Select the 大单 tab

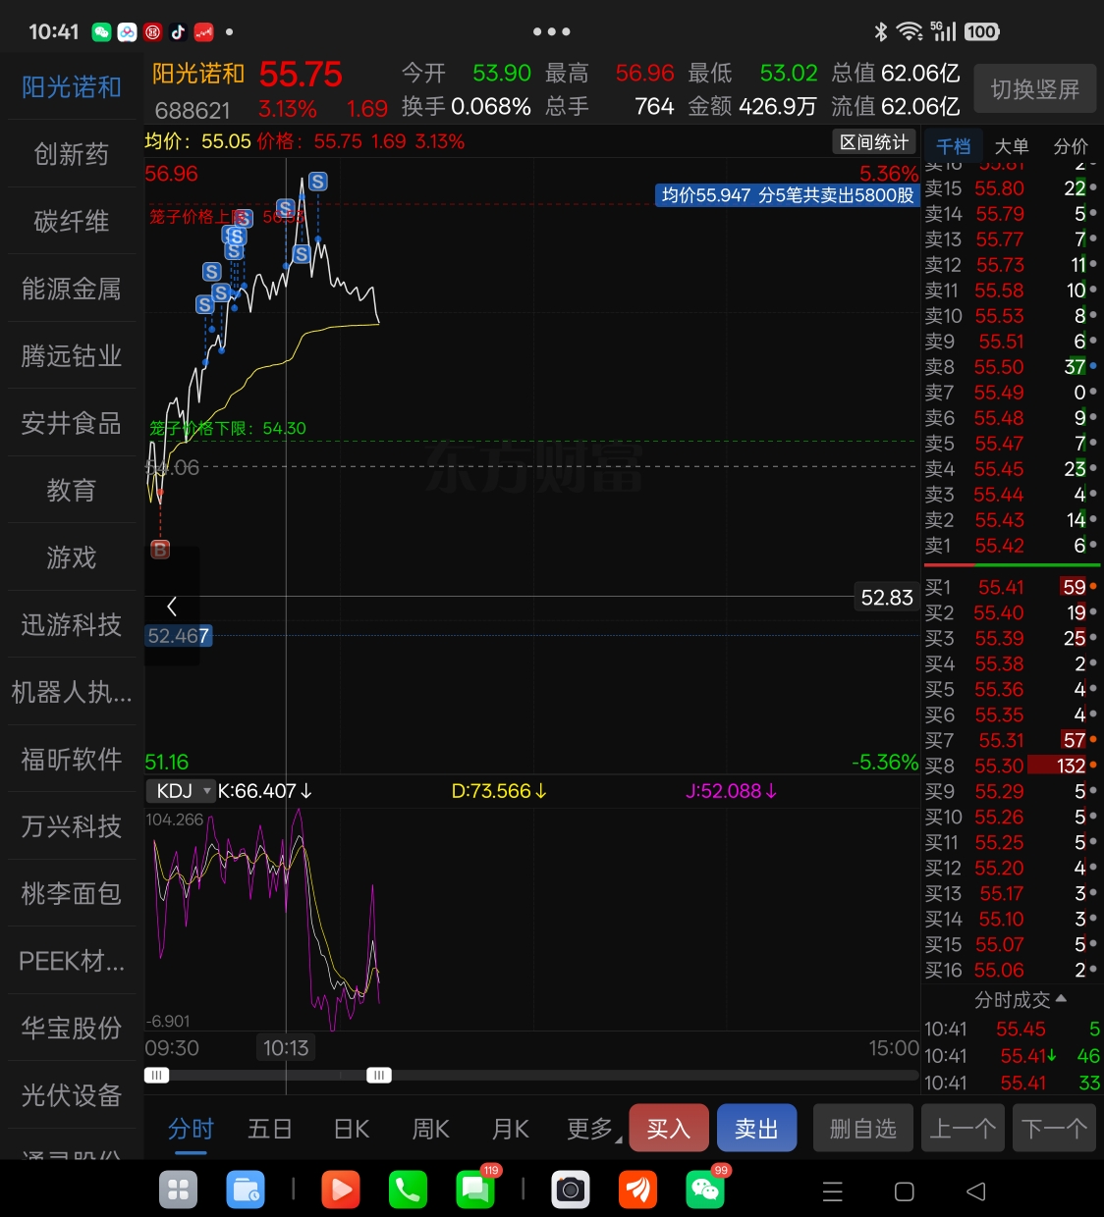pyautogui.click(x=1012, y=146)
